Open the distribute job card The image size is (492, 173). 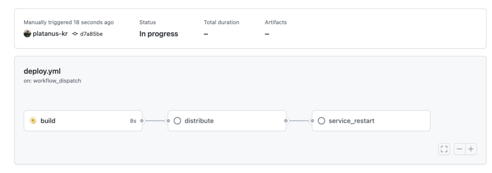pyautogui.click(x=227, y=121)
